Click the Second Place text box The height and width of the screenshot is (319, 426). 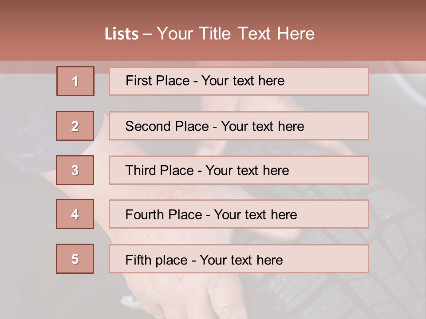(239, 126)
